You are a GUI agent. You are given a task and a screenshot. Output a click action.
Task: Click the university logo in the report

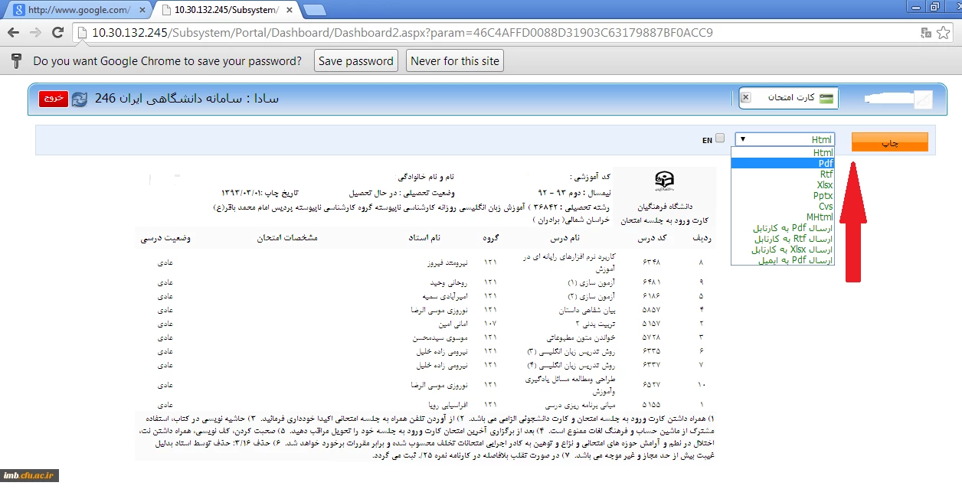point(664,182)
